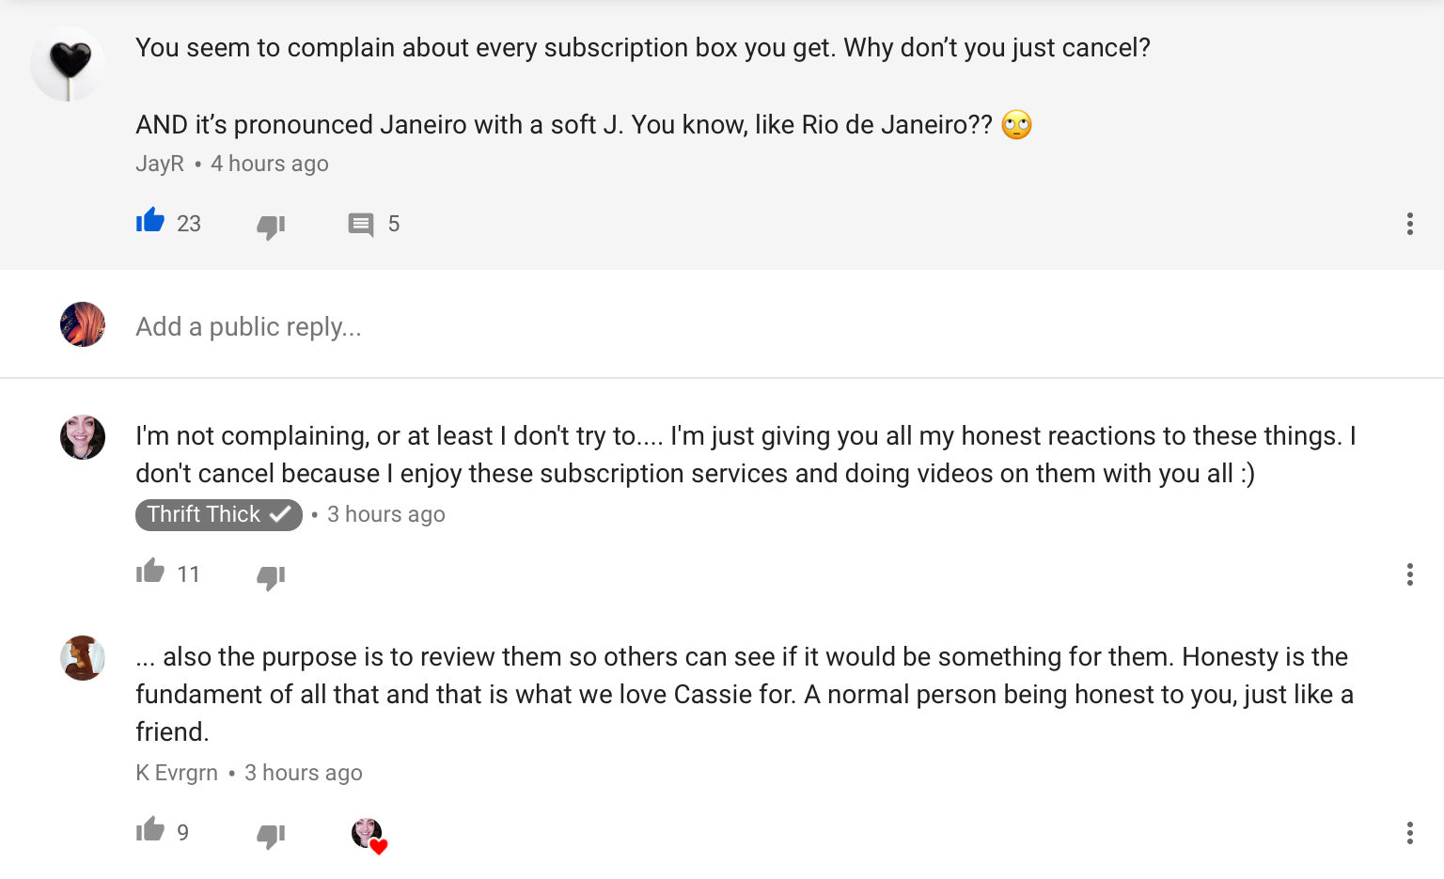Toggle the blue like on JayR's comment
This screenshot has height=879, width=1444.
[x=150, y=221]
